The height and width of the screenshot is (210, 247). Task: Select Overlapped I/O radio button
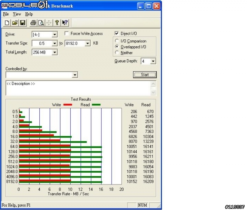117,47
